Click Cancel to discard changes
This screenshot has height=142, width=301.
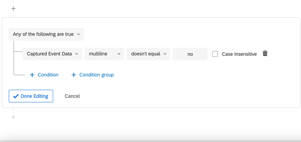point(72,96)
